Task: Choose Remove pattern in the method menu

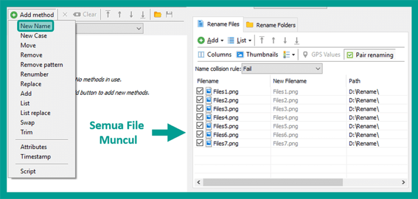Action: click(42, 64)
